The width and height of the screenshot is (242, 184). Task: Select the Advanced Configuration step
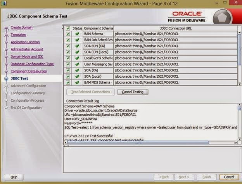click(x=28, y=86)
